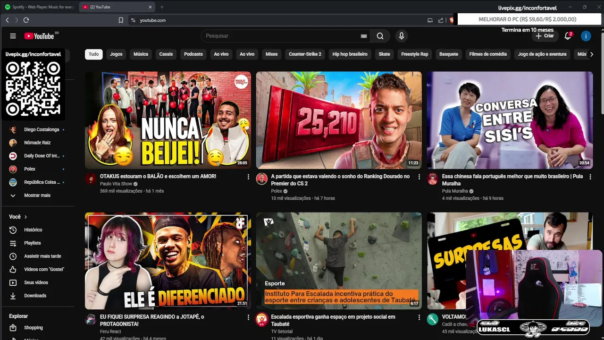Image resolution: width=604 pixels, height=340 pixels.
Task: Select the Filmes de comédia chip
Action: click(488, 54)
